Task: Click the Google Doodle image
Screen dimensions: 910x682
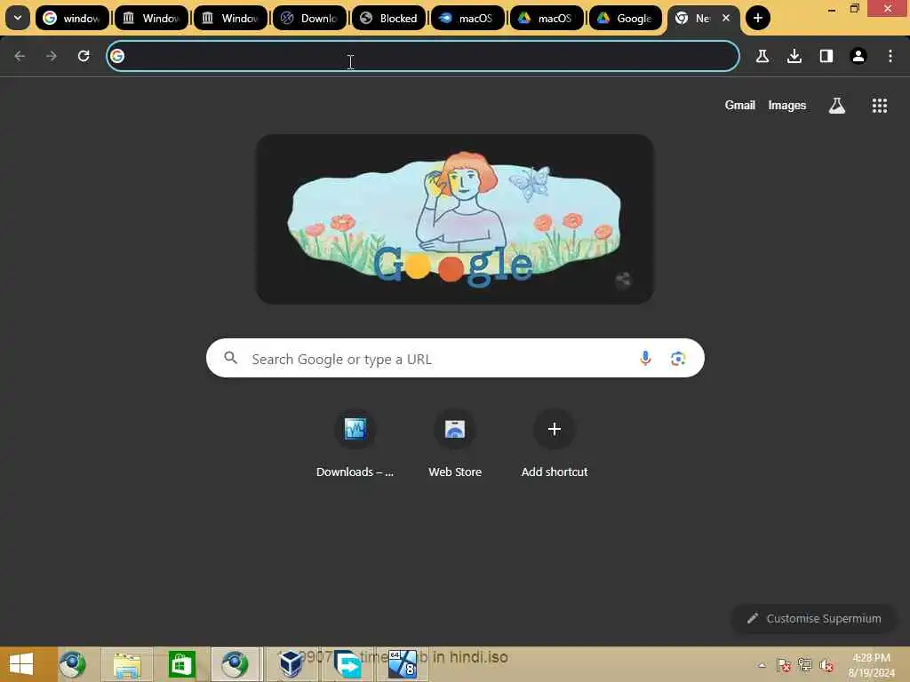Action: 455,219
